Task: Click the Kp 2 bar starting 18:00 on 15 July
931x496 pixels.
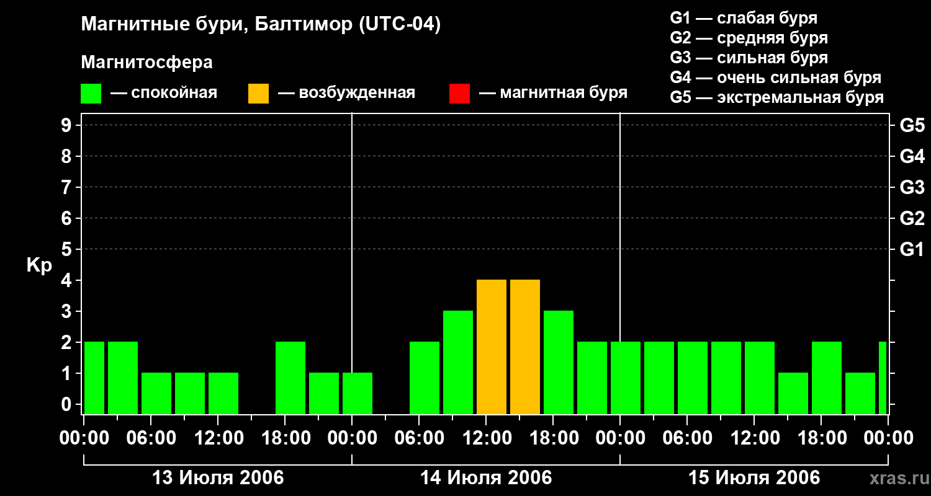Action: [x=827, y=378]
